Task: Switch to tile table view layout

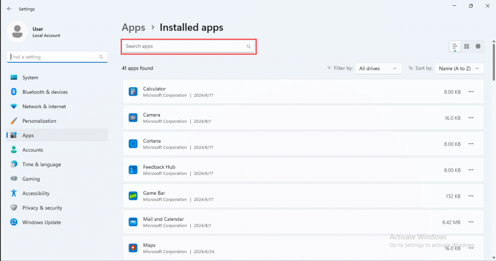Action: [x=478, y=46]
